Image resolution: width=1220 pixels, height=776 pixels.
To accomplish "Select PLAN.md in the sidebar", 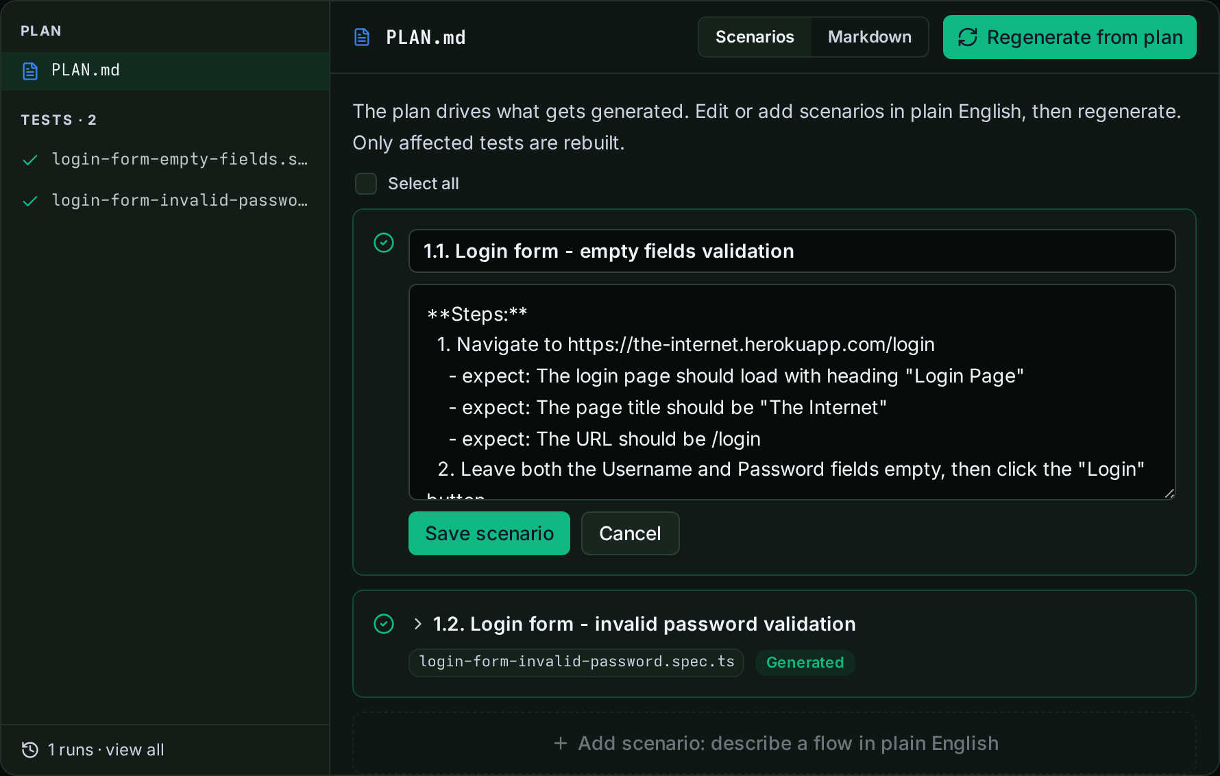I will 165,71.
